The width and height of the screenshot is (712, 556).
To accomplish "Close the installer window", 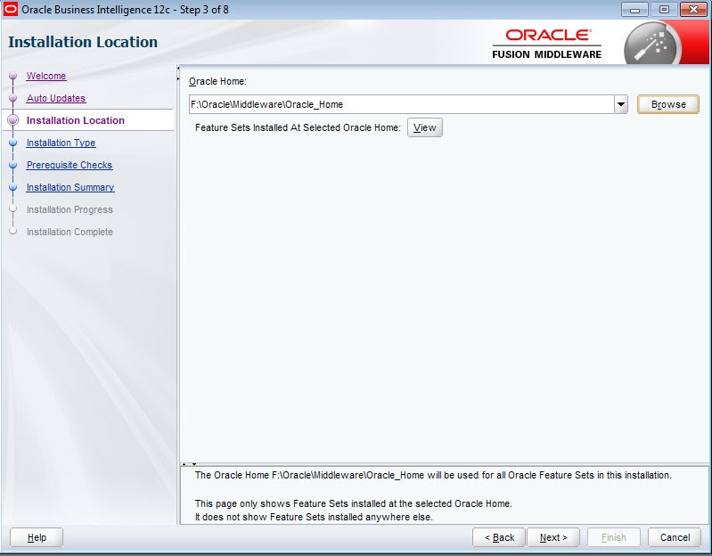I will click(693, 10).
